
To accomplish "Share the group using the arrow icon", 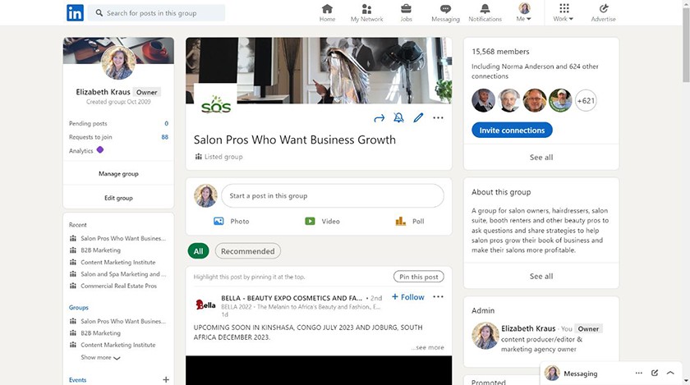I will click(x=379, y=118).
